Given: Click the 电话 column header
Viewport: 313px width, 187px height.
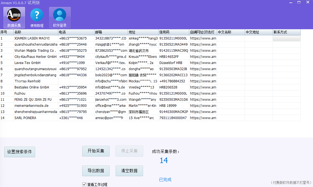Looking at the screenshot, I should click(x=76, y=32).
